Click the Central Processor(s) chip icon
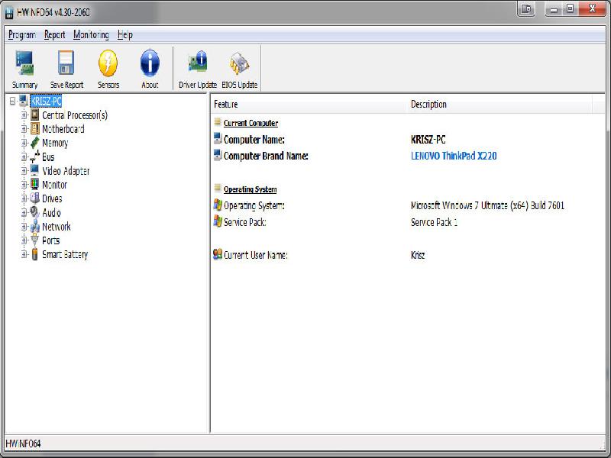The width and height of the screenshot is (611, 458). 35,114
